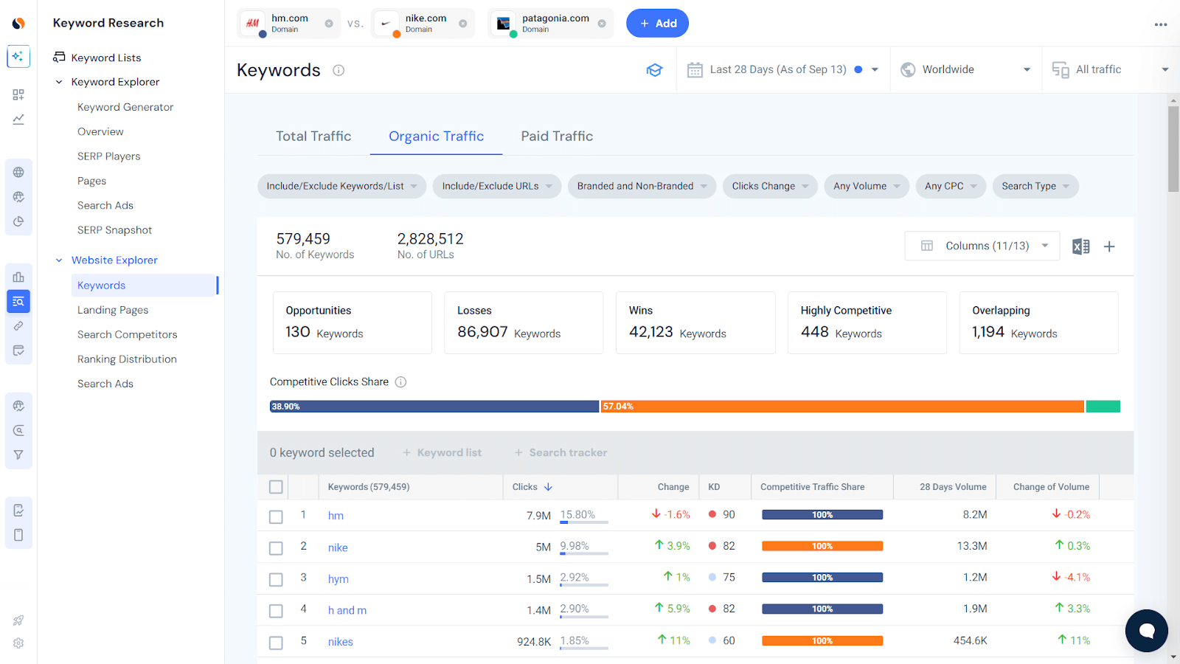The width and height of the screenshot is (1180, 664).
Task: Open the Total Traffic tab
Action: (x=313, y=136)
